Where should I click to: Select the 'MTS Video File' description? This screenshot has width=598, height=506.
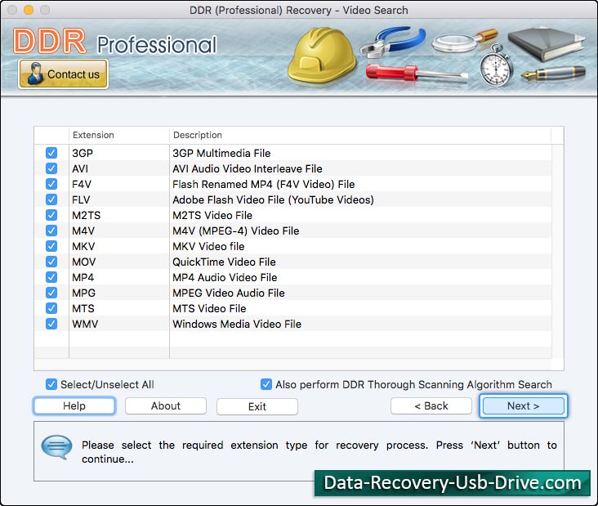[209, 308]
